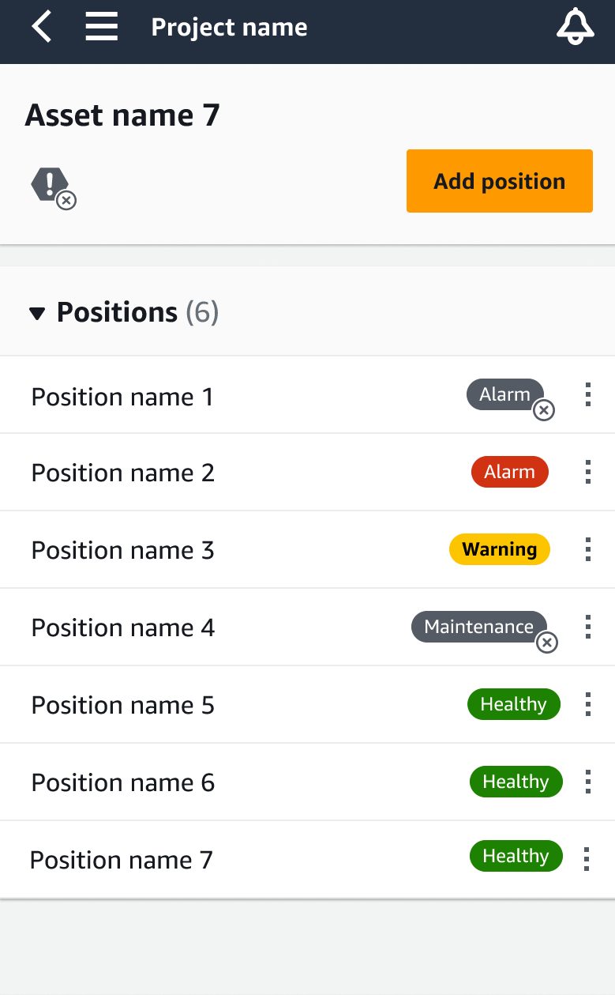This screenshot has width=615, height=995.
Task: Click the Add position button
Action: (499, 181)
